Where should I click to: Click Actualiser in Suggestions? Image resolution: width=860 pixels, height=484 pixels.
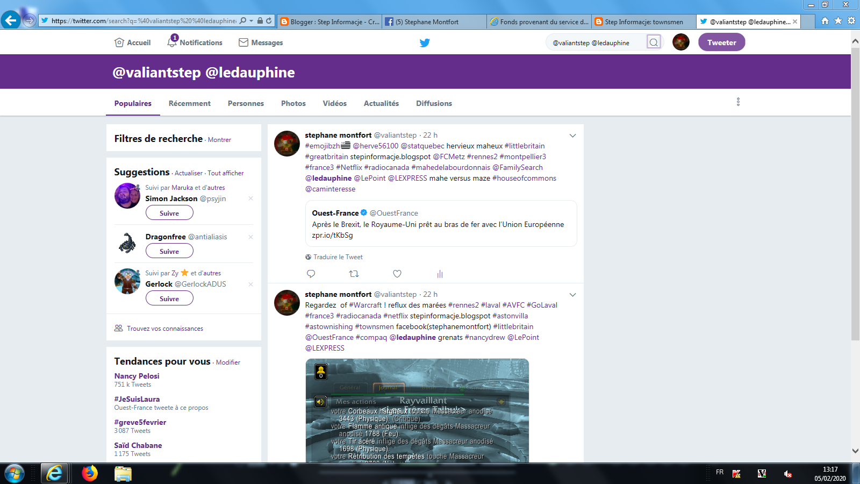189,173
